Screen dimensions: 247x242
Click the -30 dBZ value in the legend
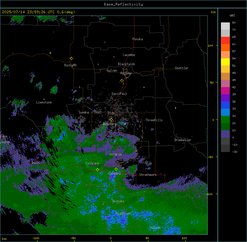[235, 152]
